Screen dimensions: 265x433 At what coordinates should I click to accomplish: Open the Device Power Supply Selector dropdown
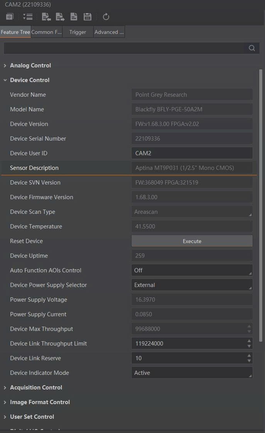click(x=192, y=285)
